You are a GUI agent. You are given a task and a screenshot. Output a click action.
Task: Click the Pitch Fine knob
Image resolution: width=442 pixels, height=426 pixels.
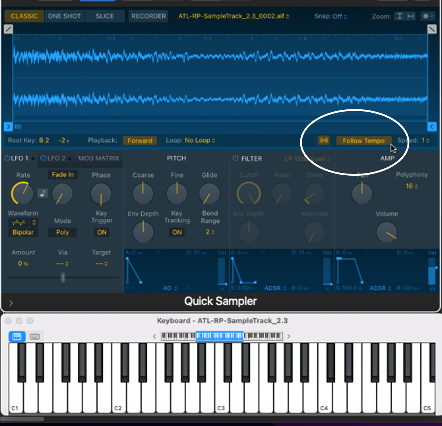[x=177, y=194]
